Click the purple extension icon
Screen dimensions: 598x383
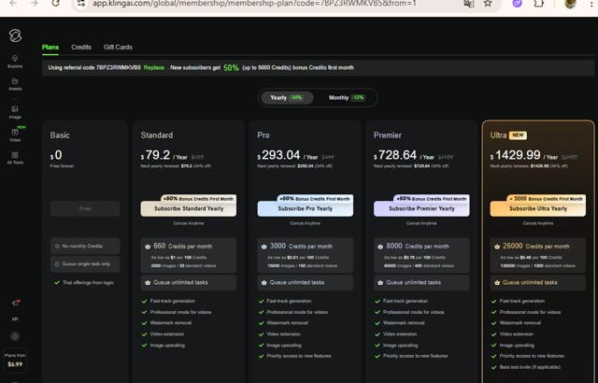pyautogui.click(x=517, y=4)
